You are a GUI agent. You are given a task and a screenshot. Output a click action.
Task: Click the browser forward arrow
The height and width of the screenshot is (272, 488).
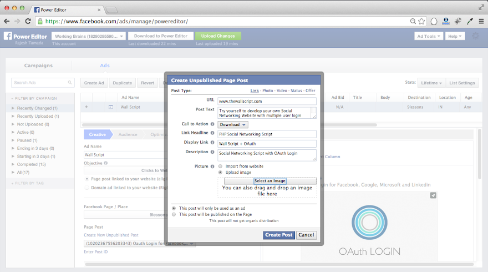point(17,21)
